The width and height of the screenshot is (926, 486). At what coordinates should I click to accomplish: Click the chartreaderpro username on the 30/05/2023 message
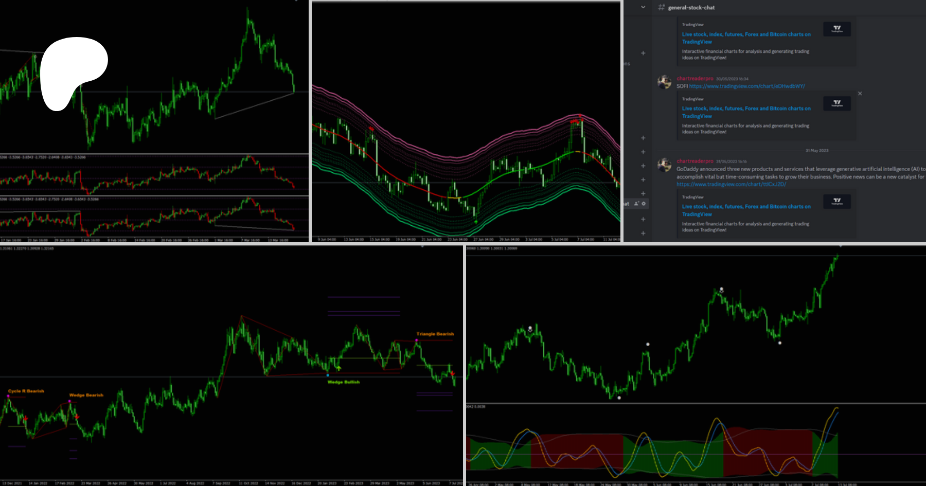(x=694, y=79)
